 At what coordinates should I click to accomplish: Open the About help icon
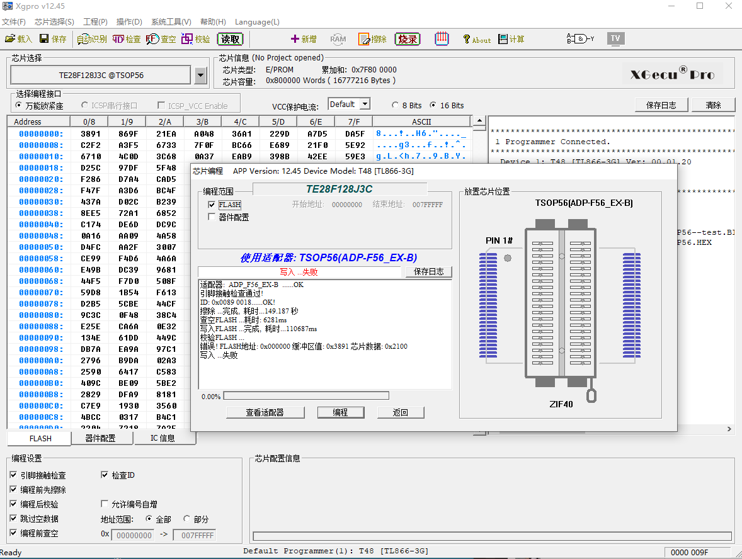click(x=467, y=39)
